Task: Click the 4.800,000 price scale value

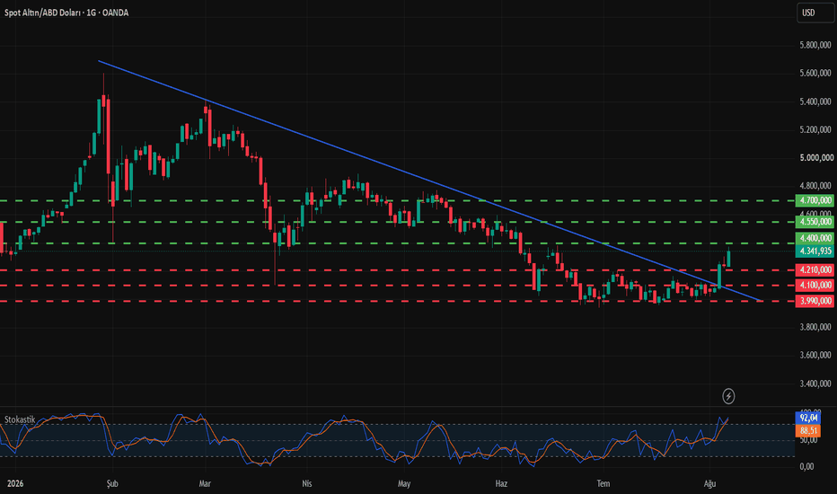Action: [x=815, y=186]
